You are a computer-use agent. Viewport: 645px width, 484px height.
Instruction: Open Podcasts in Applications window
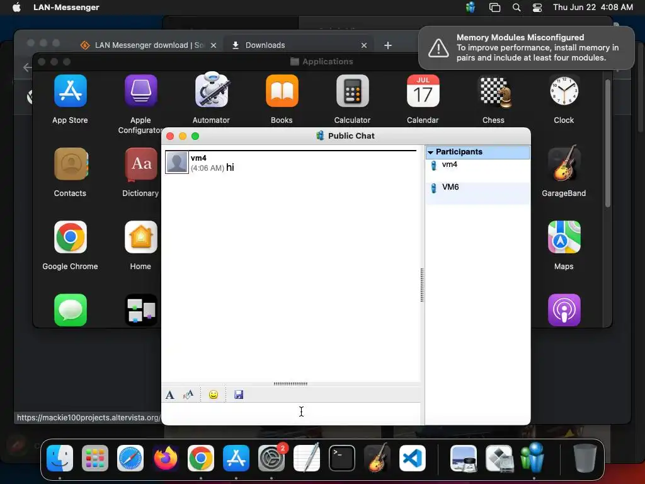pos(564,310)
